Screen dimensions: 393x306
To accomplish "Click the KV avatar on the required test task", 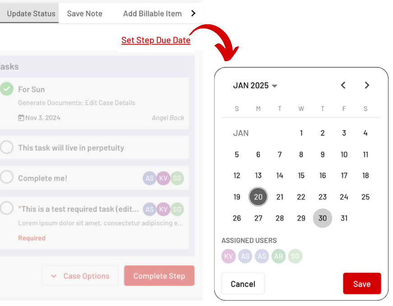I will [163, 209].
